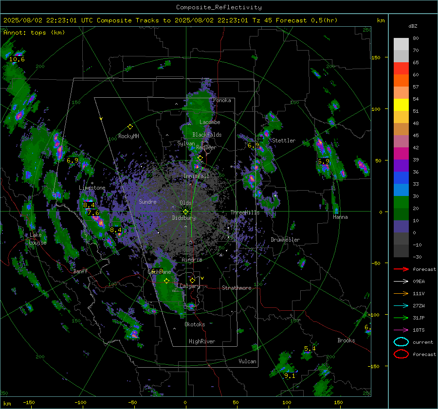Click the red forecast arrow in legend
The image size is (438, 409).
click(x=401, y=269)
